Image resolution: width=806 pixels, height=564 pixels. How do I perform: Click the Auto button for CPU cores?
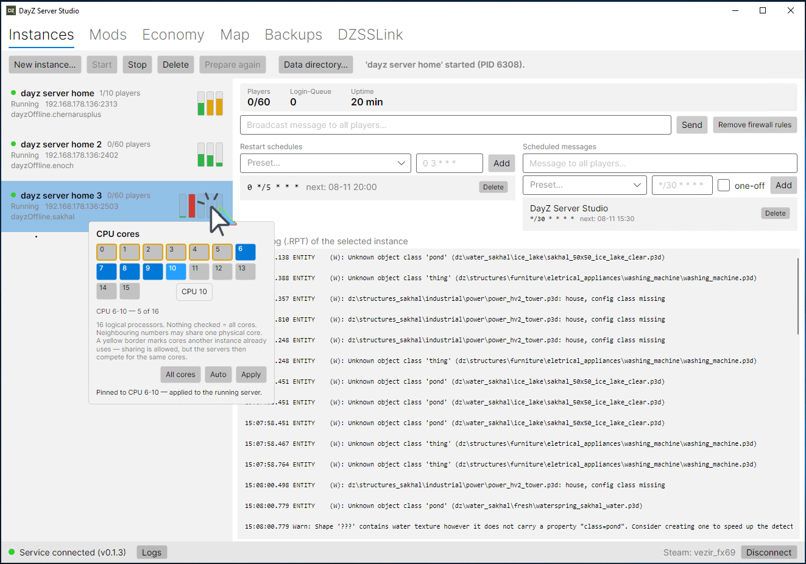click(x=218, y=375)
